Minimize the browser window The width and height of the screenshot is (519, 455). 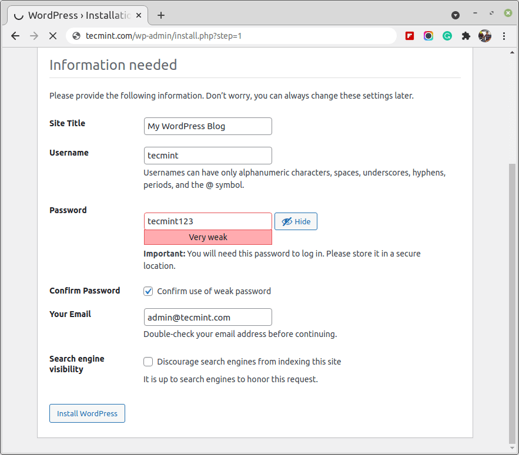475,14
